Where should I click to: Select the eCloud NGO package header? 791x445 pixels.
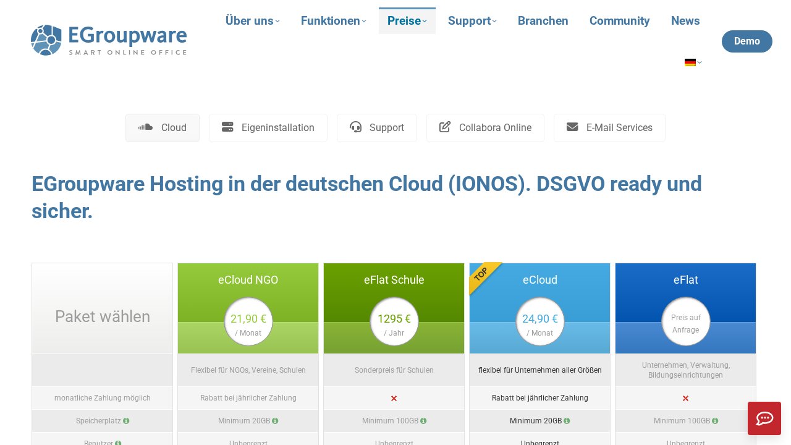point(248,280)
